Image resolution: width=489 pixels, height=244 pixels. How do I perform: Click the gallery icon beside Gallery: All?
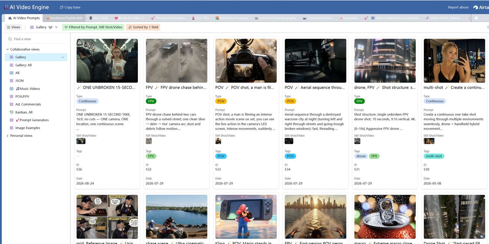click(x=12, y=65)
